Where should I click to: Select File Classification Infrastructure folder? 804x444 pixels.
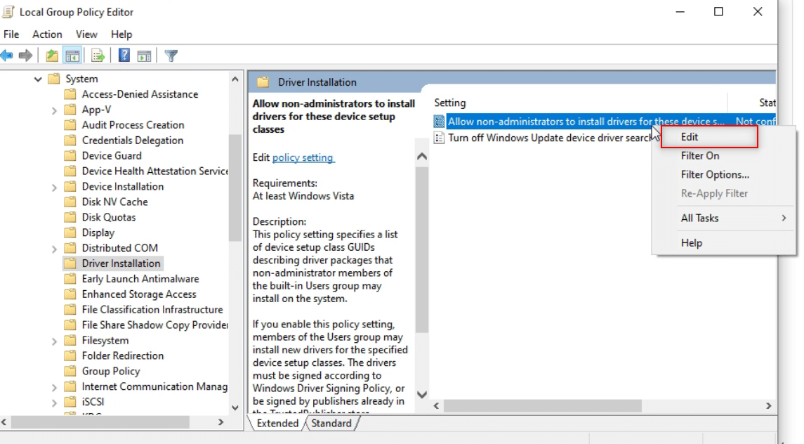(x=152, y=310)
